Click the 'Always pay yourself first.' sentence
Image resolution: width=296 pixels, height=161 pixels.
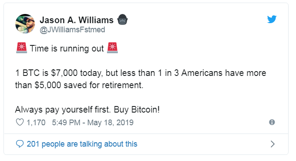[x=63, y=110]
